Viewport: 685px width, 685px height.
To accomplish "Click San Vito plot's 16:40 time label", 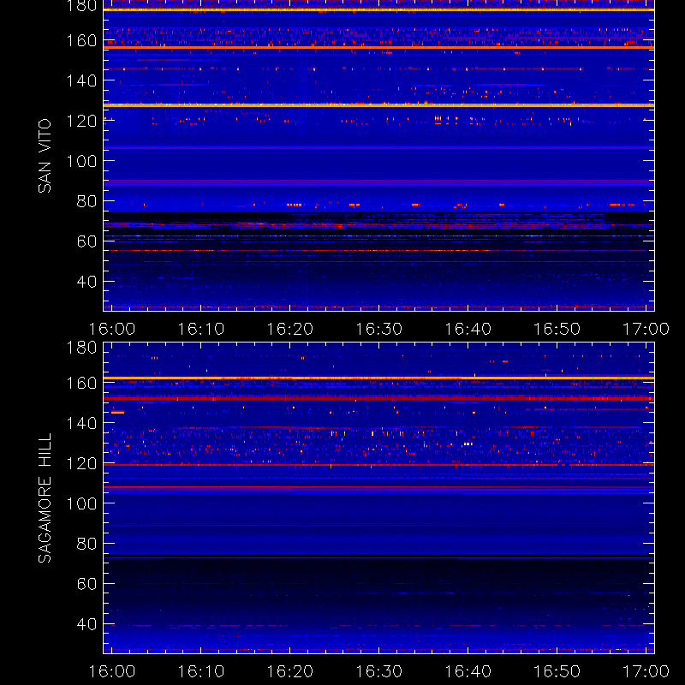I will [x=468, y=329].
